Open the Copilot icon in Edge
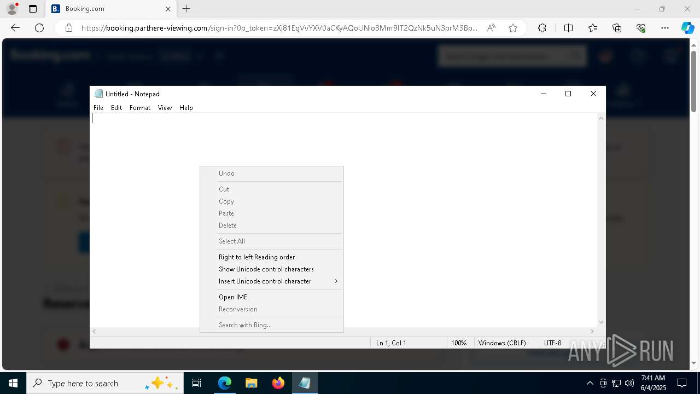Viewport: 700px width, 394px height. 687,28
